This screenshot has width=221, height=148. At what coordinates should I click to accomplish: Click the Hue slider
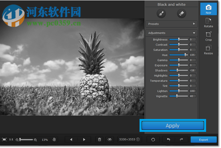pos(179,55)
